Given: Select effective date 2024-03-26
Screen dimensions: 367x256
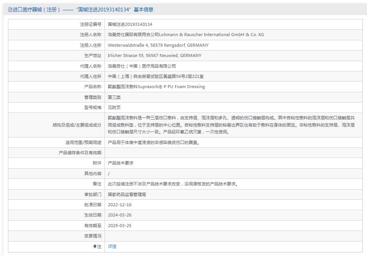Looking at the screenshot, I should click(120, 215).
